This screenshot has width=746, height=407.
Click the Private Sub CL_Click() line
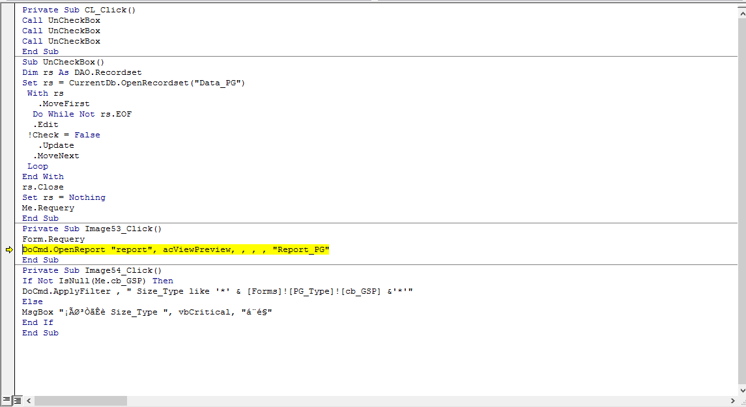[x=79, y=10]
